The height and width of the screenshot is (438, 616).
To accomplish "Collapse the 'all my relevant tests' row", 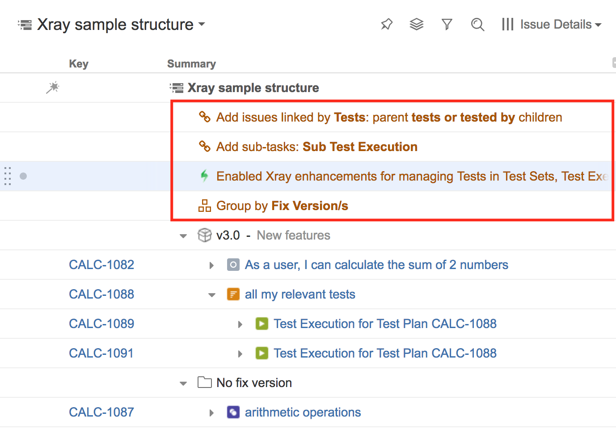I will 212,295.
